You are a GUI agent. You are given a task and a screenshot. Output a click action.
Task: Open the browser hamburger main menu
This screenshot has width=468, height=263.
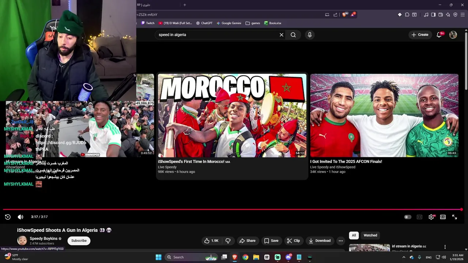pyautogui.click(x=463, y=15)
